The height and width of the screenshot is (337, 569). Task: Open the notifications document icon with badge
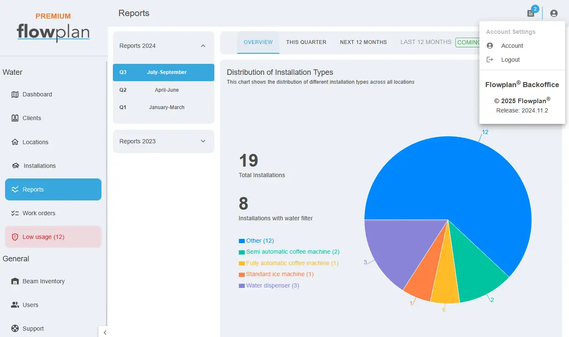(531, 14)
